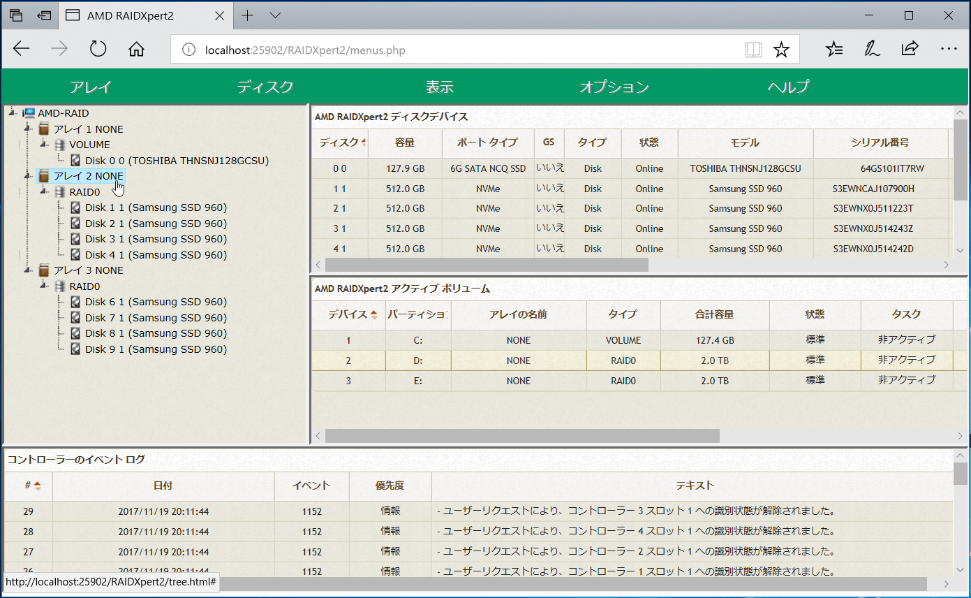
Task: Open the ヘルプ menu
Action: pos(789,87)
